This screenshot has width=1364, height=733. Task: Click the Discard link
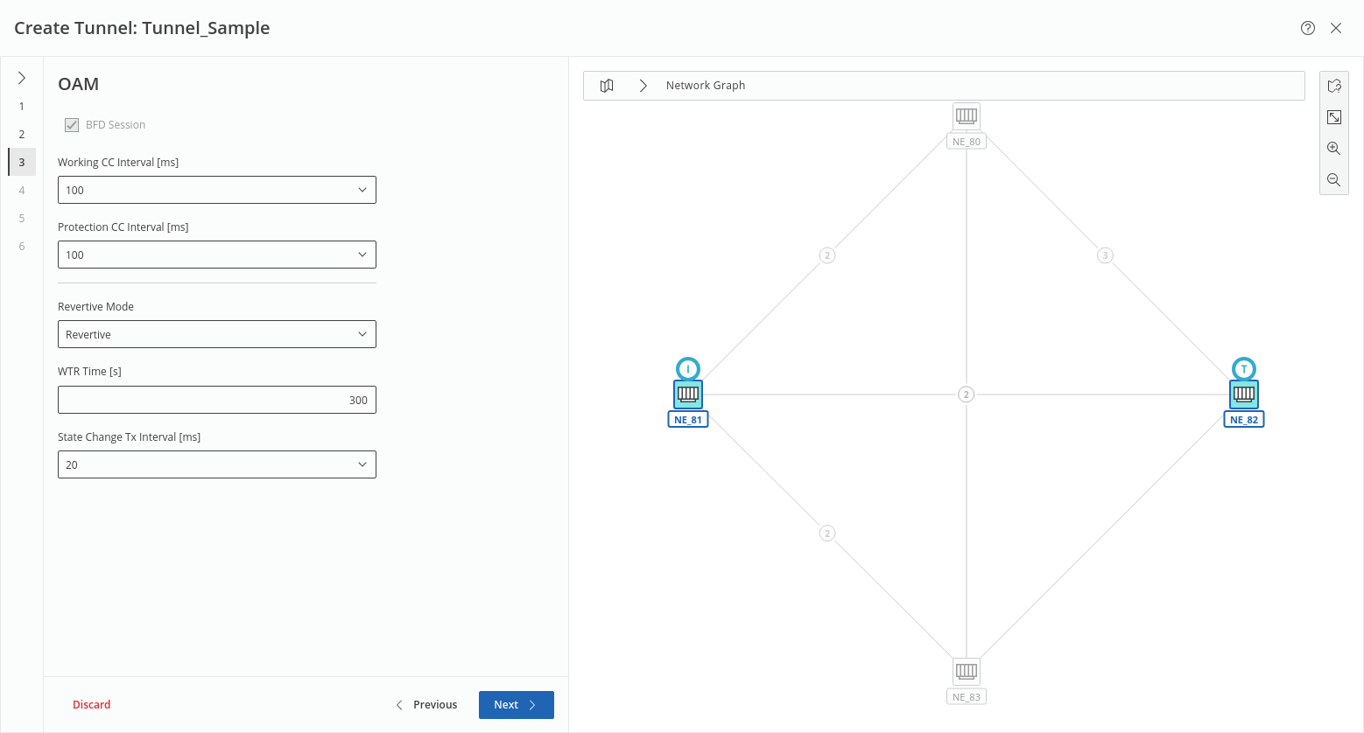(x=92, y=705)
